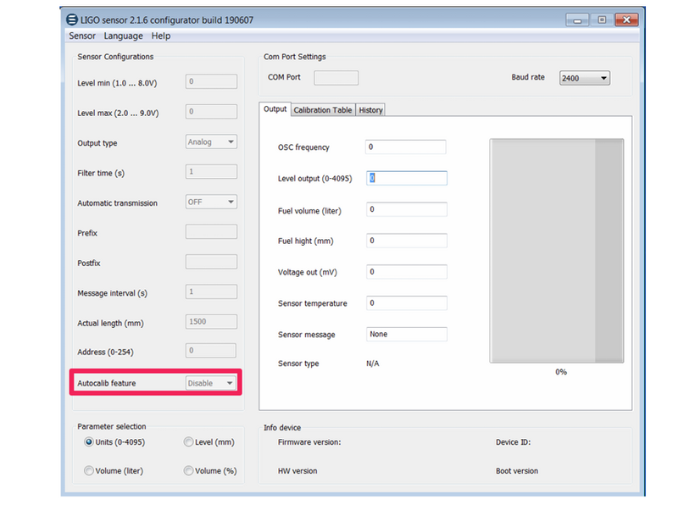Switch to the Output tab
678x505 pixels.
(275, 109)
